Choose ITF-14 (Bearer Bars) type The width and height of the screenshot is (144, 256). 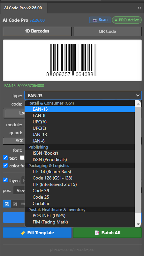80,172
